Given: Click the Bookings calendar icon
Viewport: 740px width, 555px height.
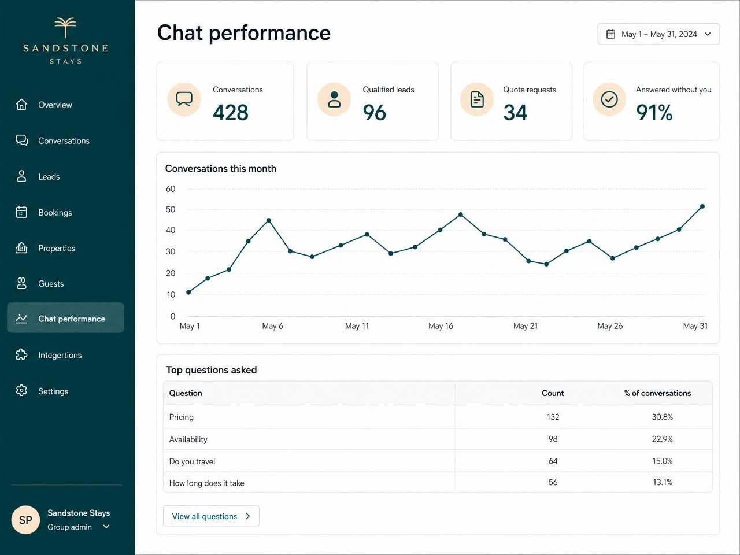Looking at the screenshot, I should (x=21, y=212).
